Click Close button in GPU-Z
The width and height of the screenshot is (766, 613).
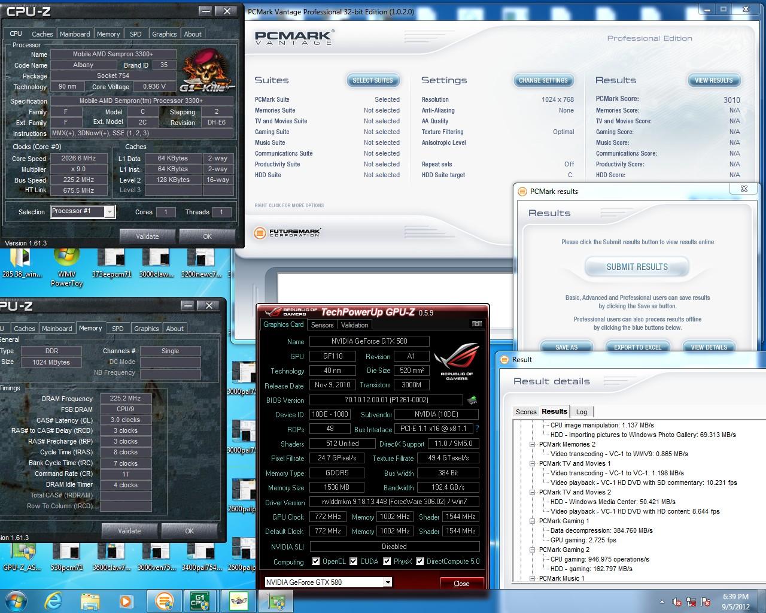point(461,583)
